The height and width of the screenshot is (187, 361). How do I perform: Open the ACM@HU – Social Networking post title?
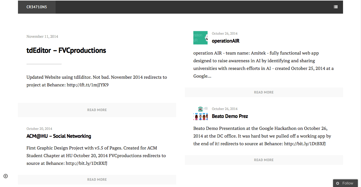point(59,136)
